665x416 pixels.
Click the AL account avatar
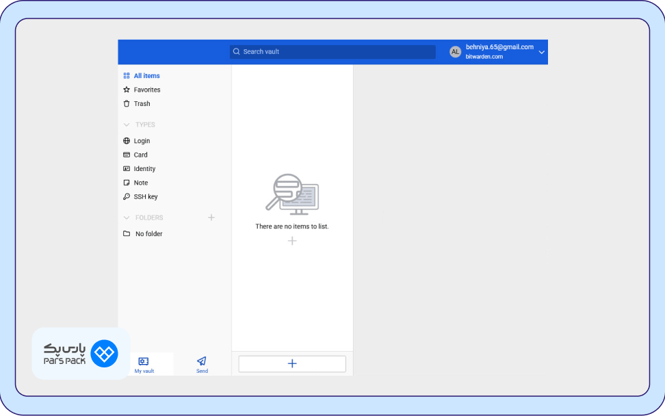point(455,52)
